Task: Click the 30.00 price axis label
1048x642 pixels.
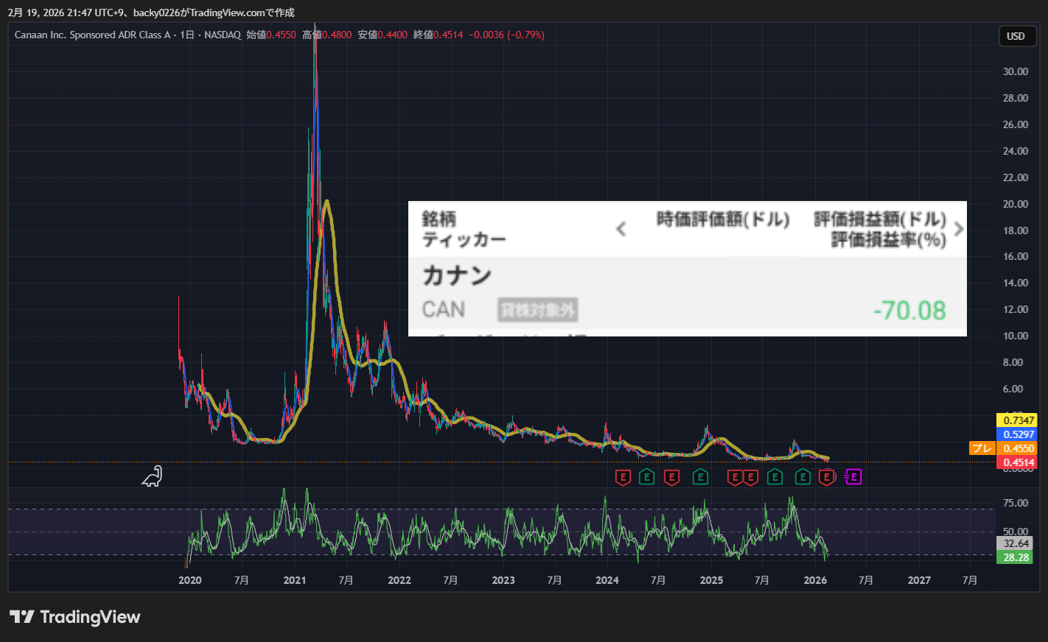Action: tap(1016, 71)
